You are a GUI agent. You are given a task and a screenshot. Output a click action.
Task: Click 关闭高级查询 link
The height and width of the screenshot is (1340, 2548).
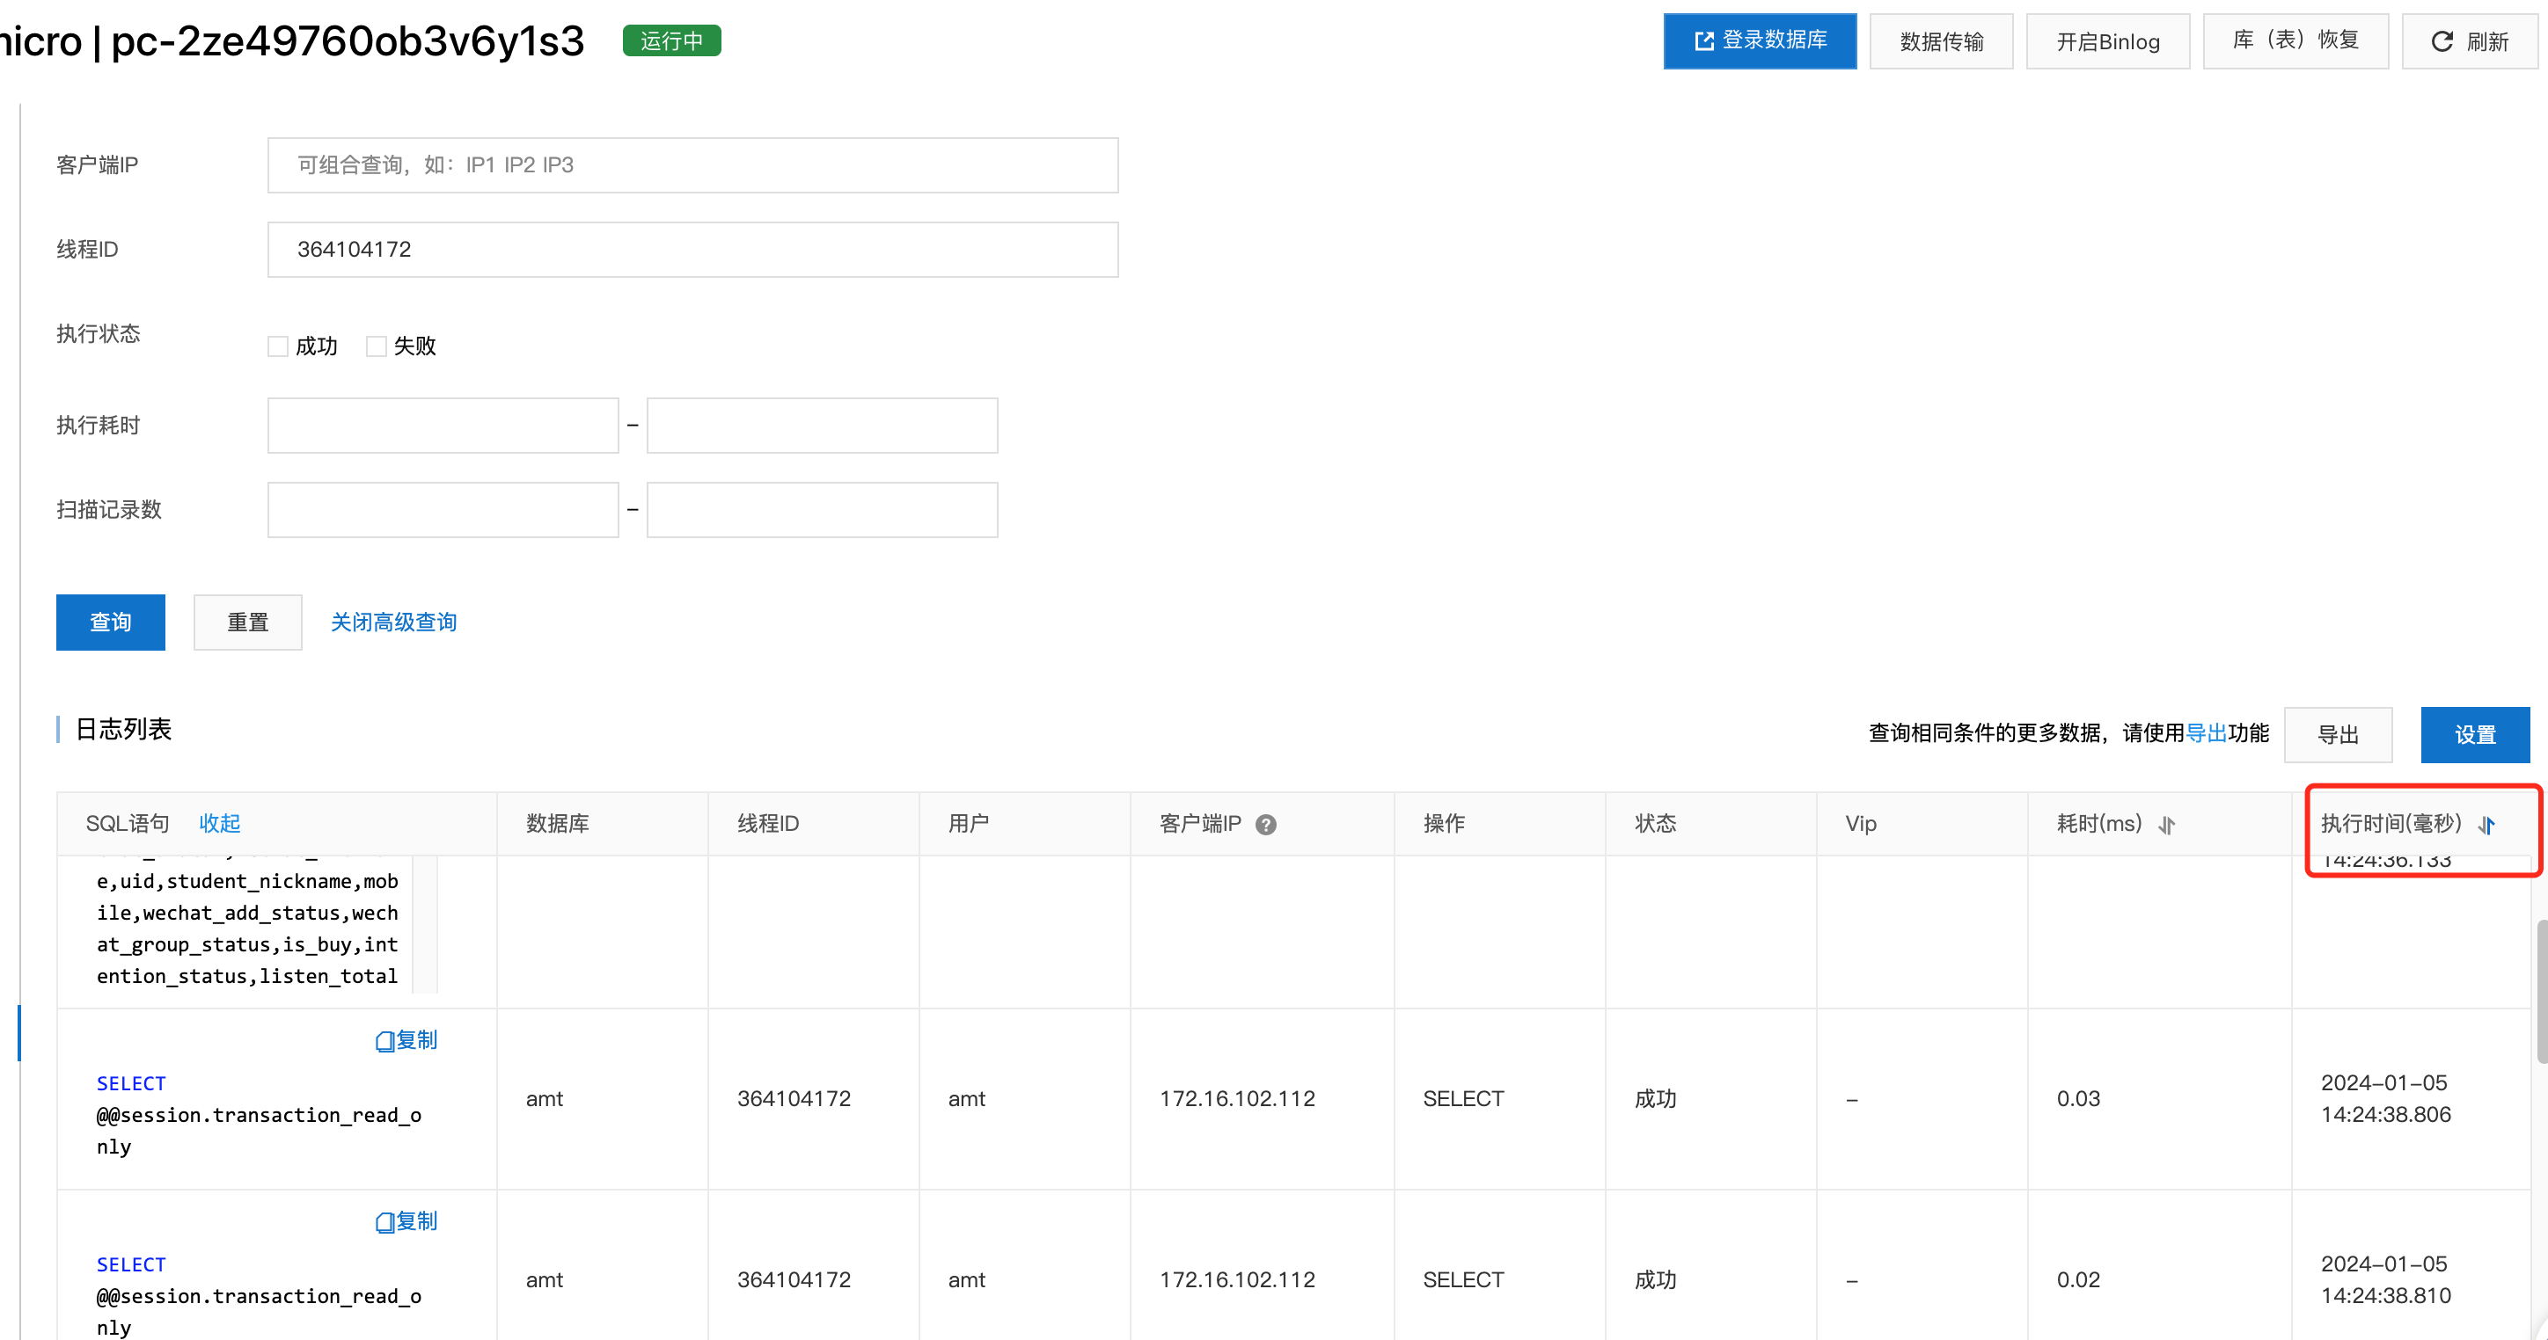393,622
